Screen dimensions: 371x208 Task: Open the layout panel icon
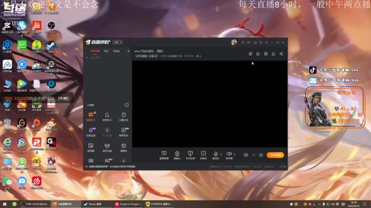(x=266, y=54)
